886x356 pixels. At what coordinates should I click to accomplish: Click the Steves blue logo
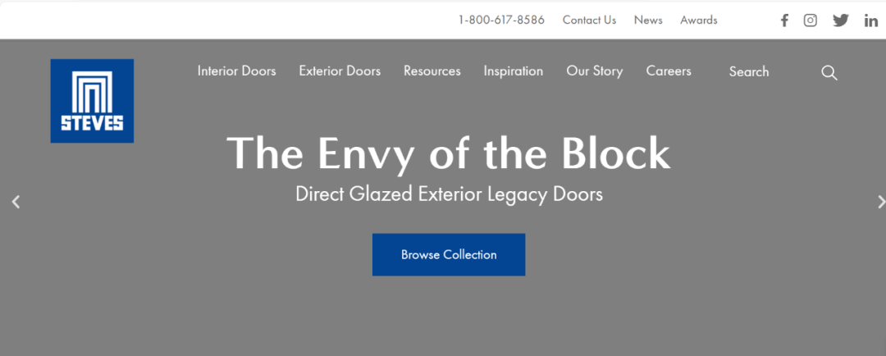pyautogui.click(x=92, y=101)
